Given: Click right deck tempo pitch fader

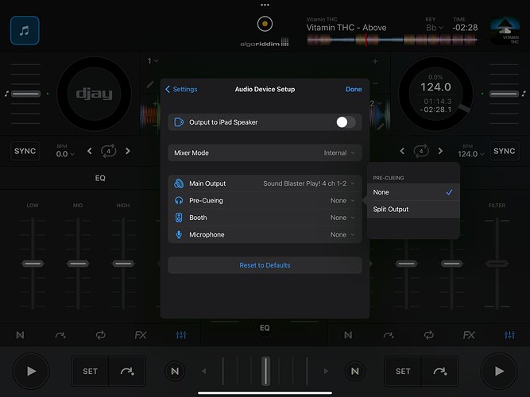Looking at the screenshot, I should 504,94.
